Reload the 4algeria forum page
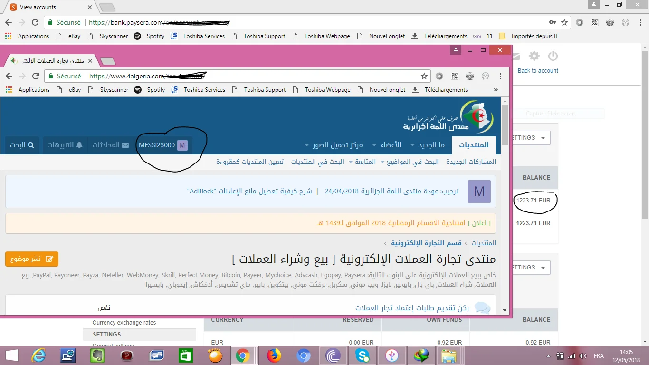The width and height of the screenshot is (649, 365). pyautogui.click(x=36, y=76)
